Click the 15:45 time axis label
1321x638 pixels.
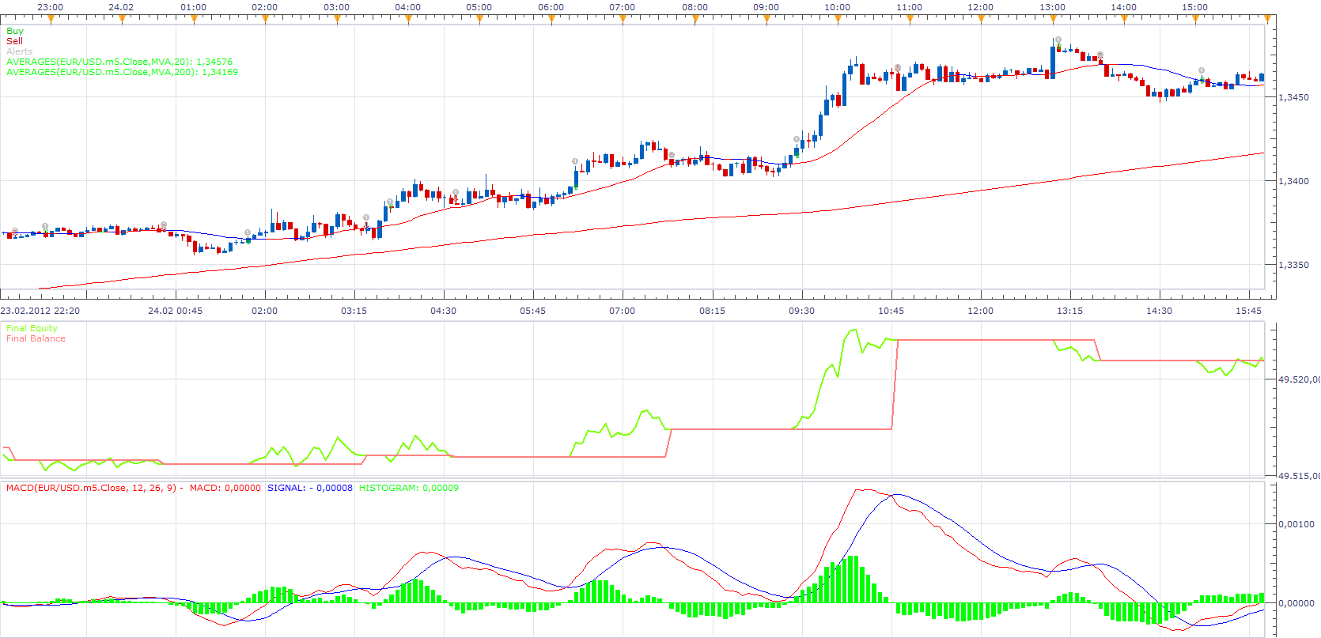click(x=1248, y=311)
